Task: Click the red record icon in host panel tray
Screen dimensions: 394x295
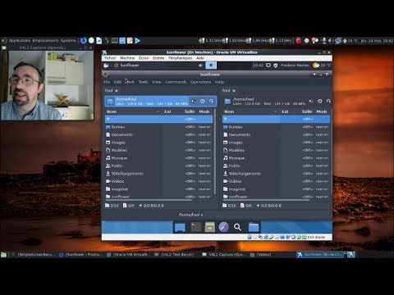Action: [x=298, y=41]
